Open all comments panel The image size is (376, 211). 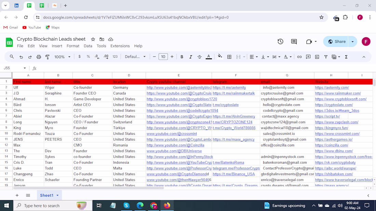point(294,41)
